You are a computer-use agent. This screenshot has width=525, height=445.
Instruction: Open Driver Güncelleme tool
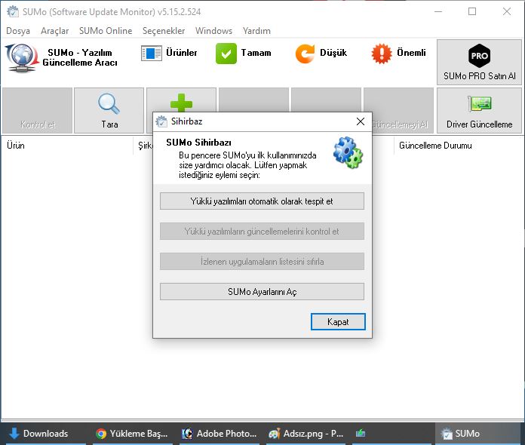479,111
